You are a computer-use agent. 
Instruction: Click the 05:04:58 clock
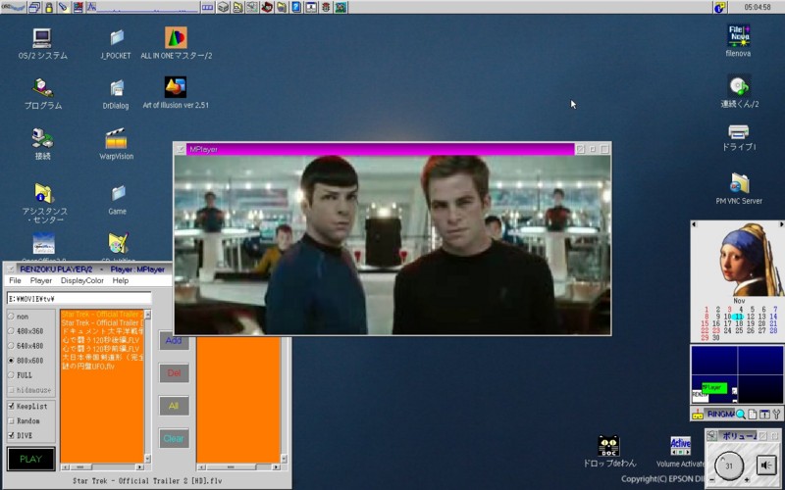[x=758, y=7]
